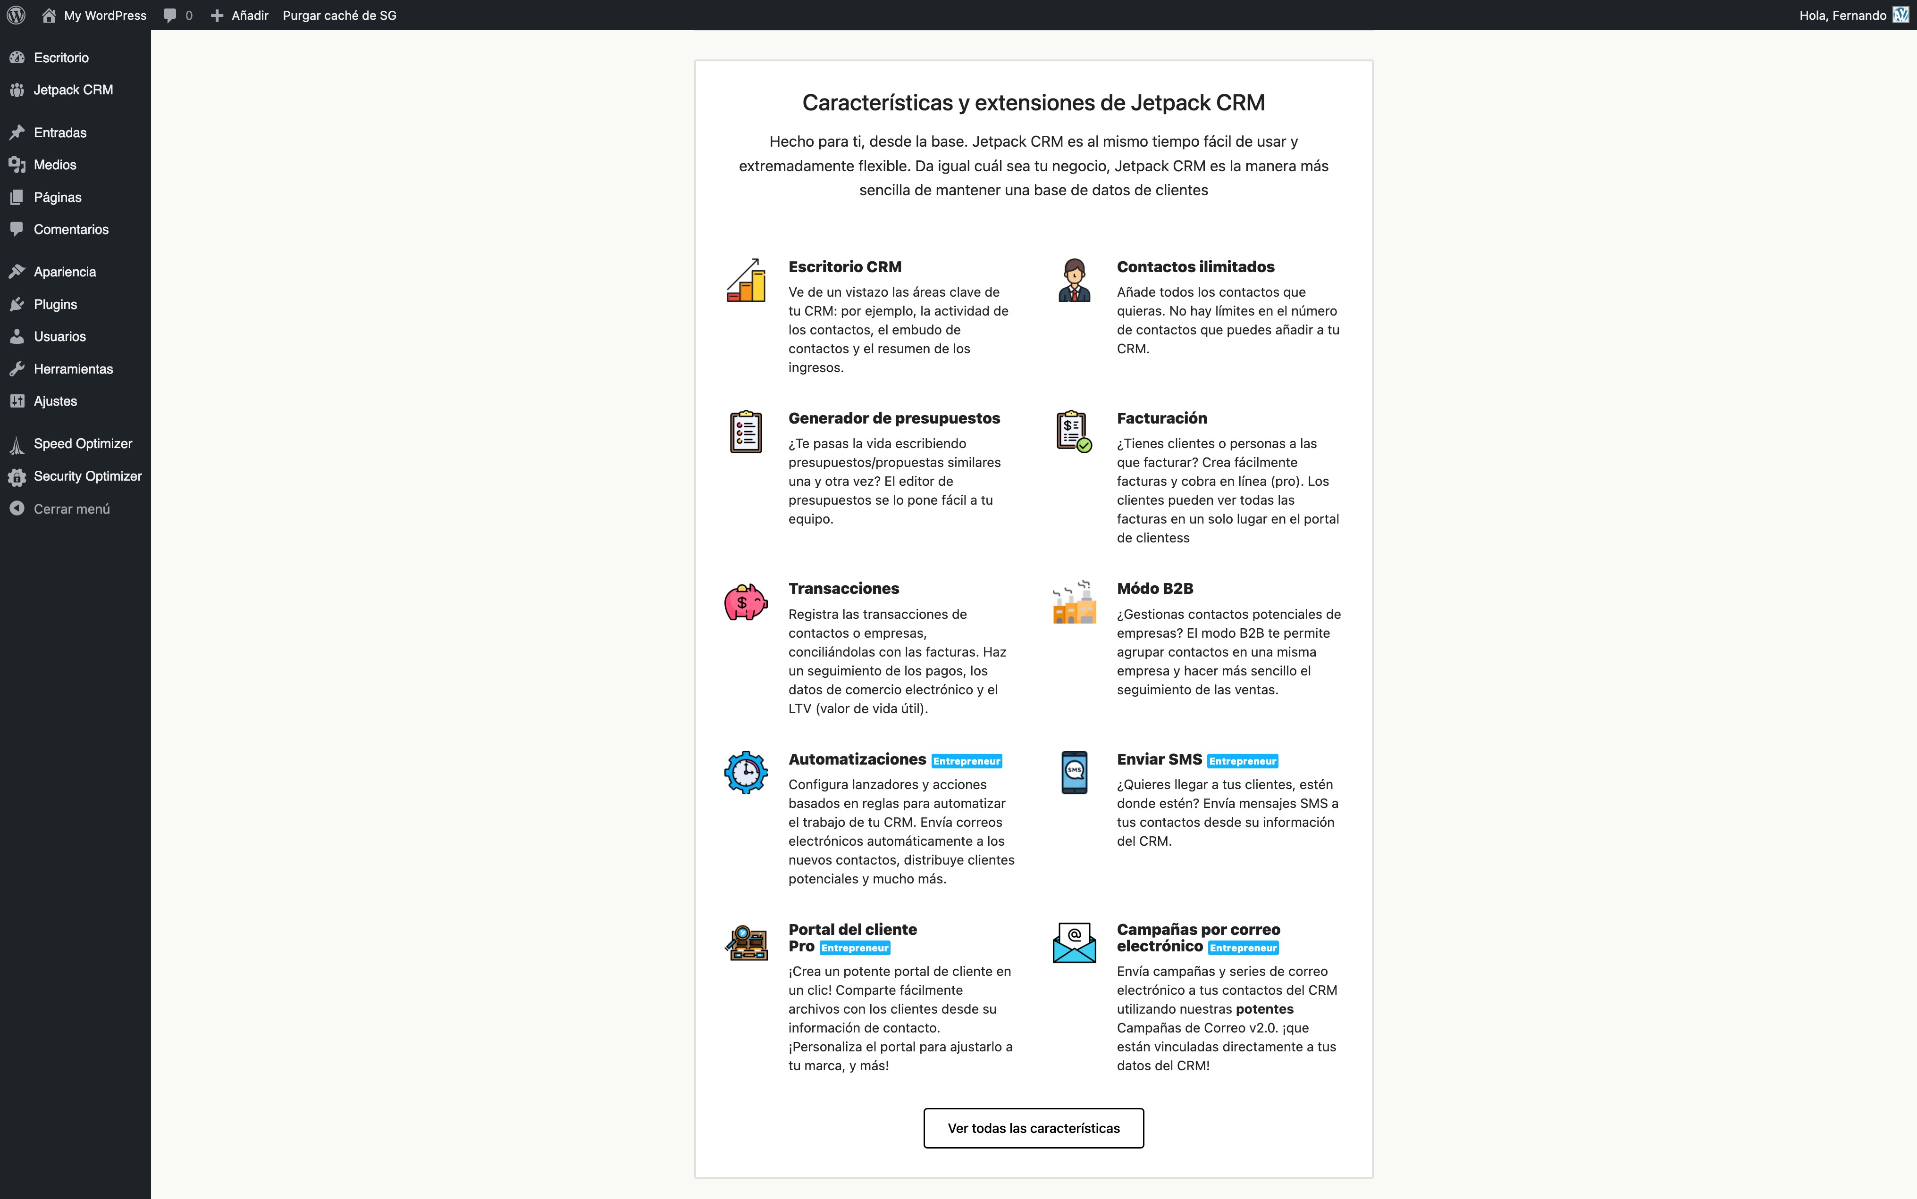The height and width of the screenshot is (1199, 1917).
Task: Click the Características y extensiones de Jetpack CRM title
Action: click(1033, 102)
